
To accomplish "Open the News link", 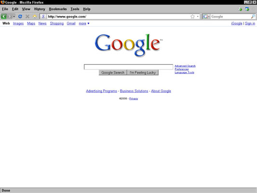I will (42, 24).
